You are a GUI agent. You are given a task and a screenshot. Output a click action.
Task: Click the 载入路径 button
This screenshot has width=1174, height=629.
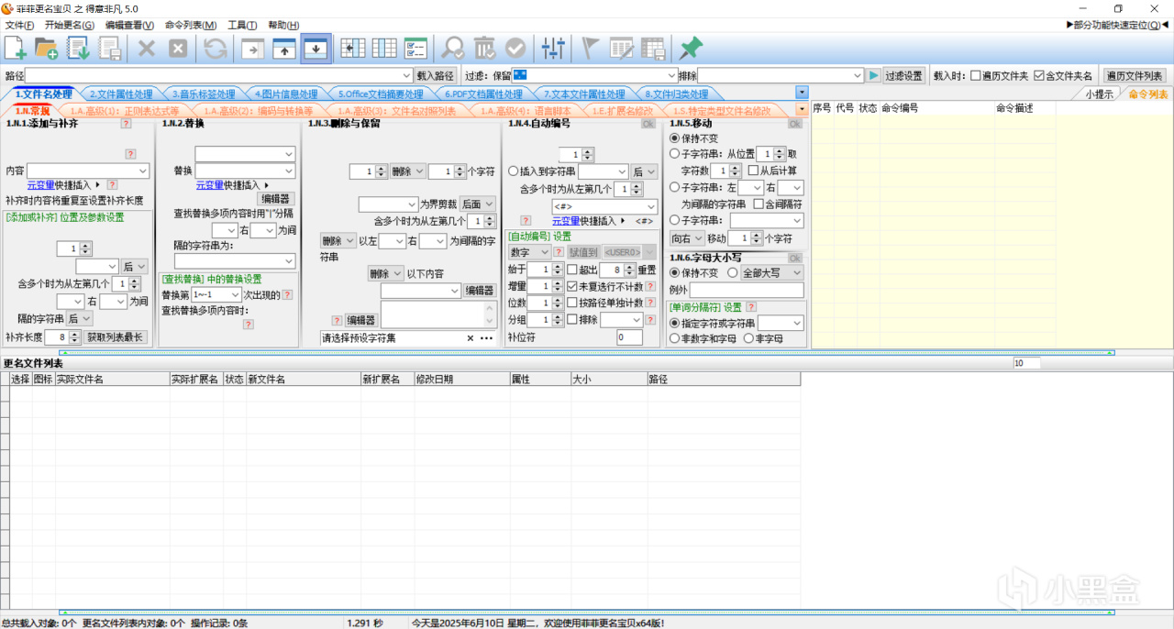click(436, 76)
